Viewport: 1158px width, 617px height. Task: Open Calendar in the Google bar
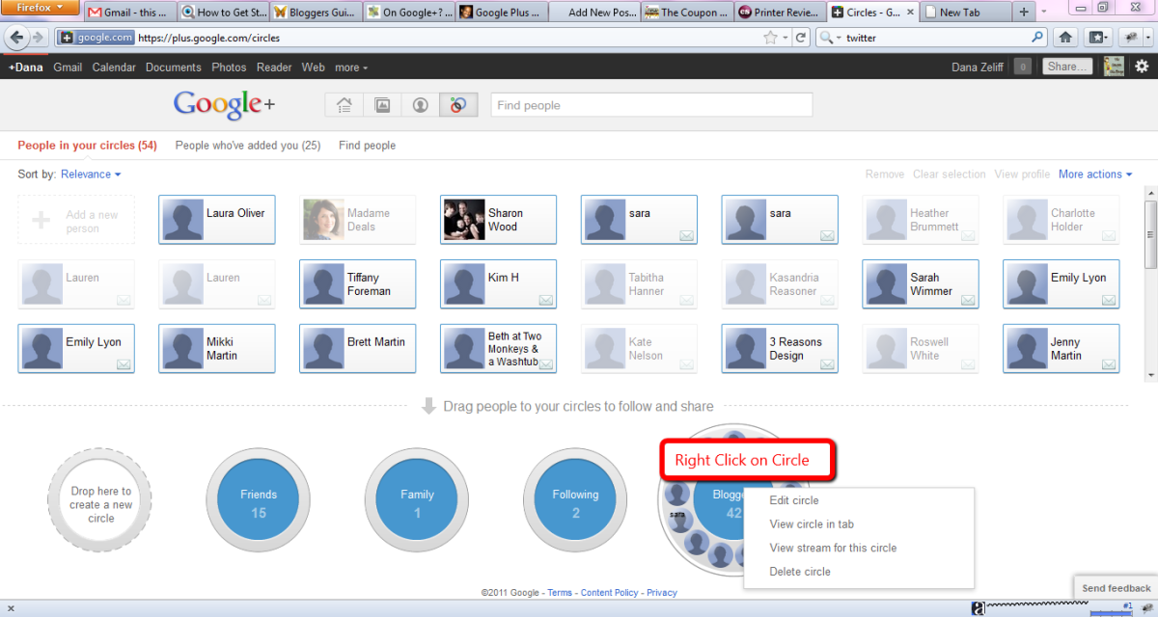pyautogui.click(x=114, y=67)
